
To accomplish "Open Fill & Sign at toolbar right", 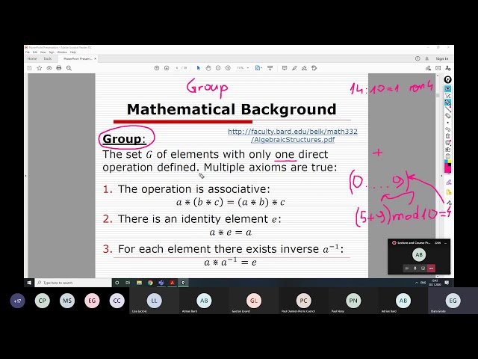I will tap(428, 68).
